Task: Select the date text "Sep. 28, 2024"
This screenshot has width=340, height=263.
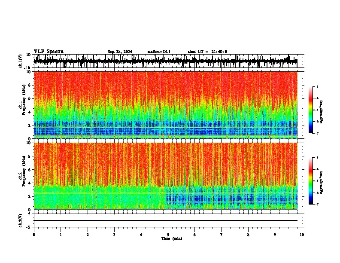Action: 120,52
